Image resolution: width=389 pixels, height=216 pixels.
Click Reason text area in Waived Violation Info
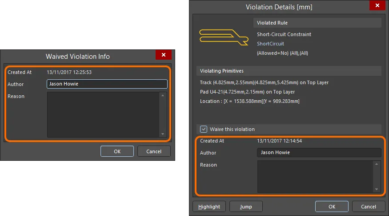(103, 114)
